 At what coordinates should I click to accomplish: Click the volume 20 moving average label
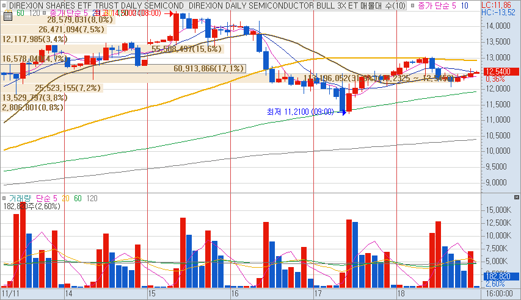[66, 198]
